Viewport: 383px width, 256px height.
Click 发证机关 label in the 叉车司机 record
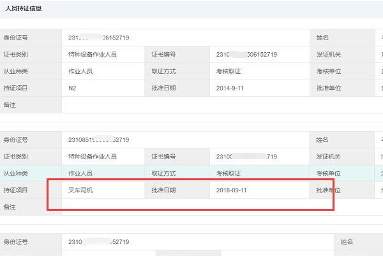(x=328, y=157)
